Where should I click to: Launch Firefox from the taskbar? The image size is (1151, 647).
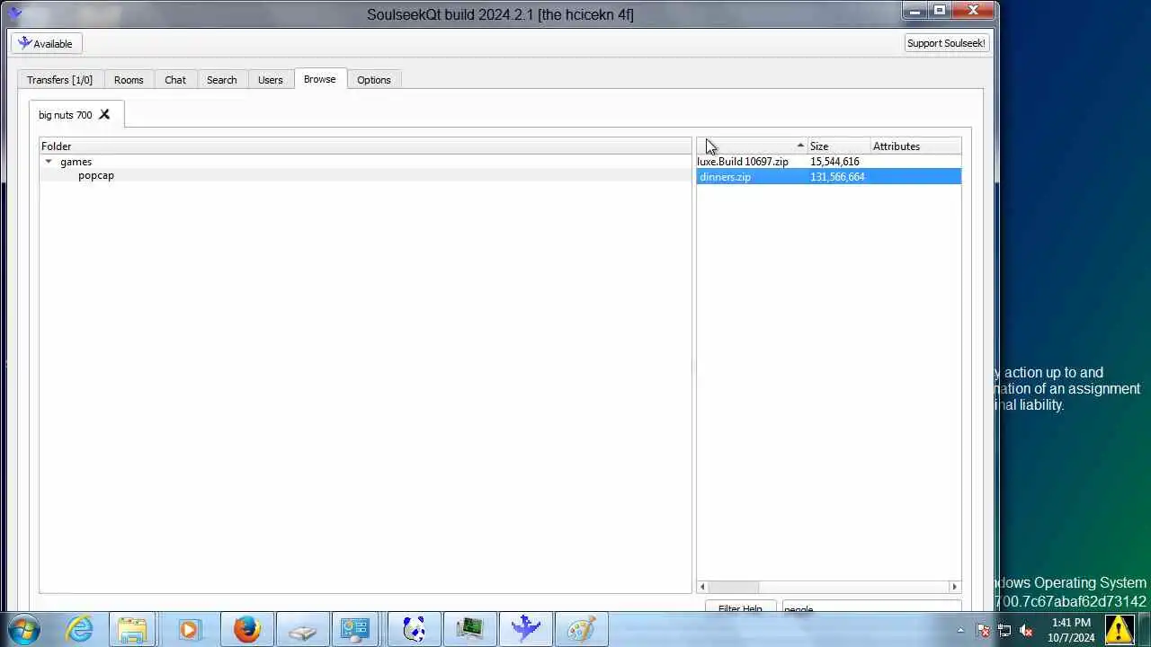click(x=246, y=629)
